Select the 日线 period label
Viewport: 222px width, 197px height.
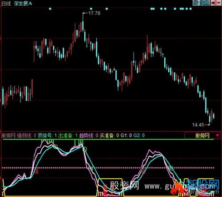tap(6, 4)
